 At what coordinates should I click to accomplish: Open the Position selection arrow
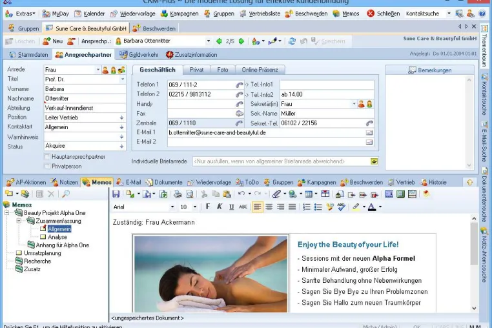pyautogui.click(x=122, y=118)
